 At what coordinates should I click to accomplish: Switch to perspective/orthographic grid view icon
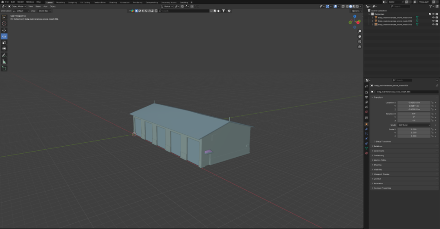359,46
